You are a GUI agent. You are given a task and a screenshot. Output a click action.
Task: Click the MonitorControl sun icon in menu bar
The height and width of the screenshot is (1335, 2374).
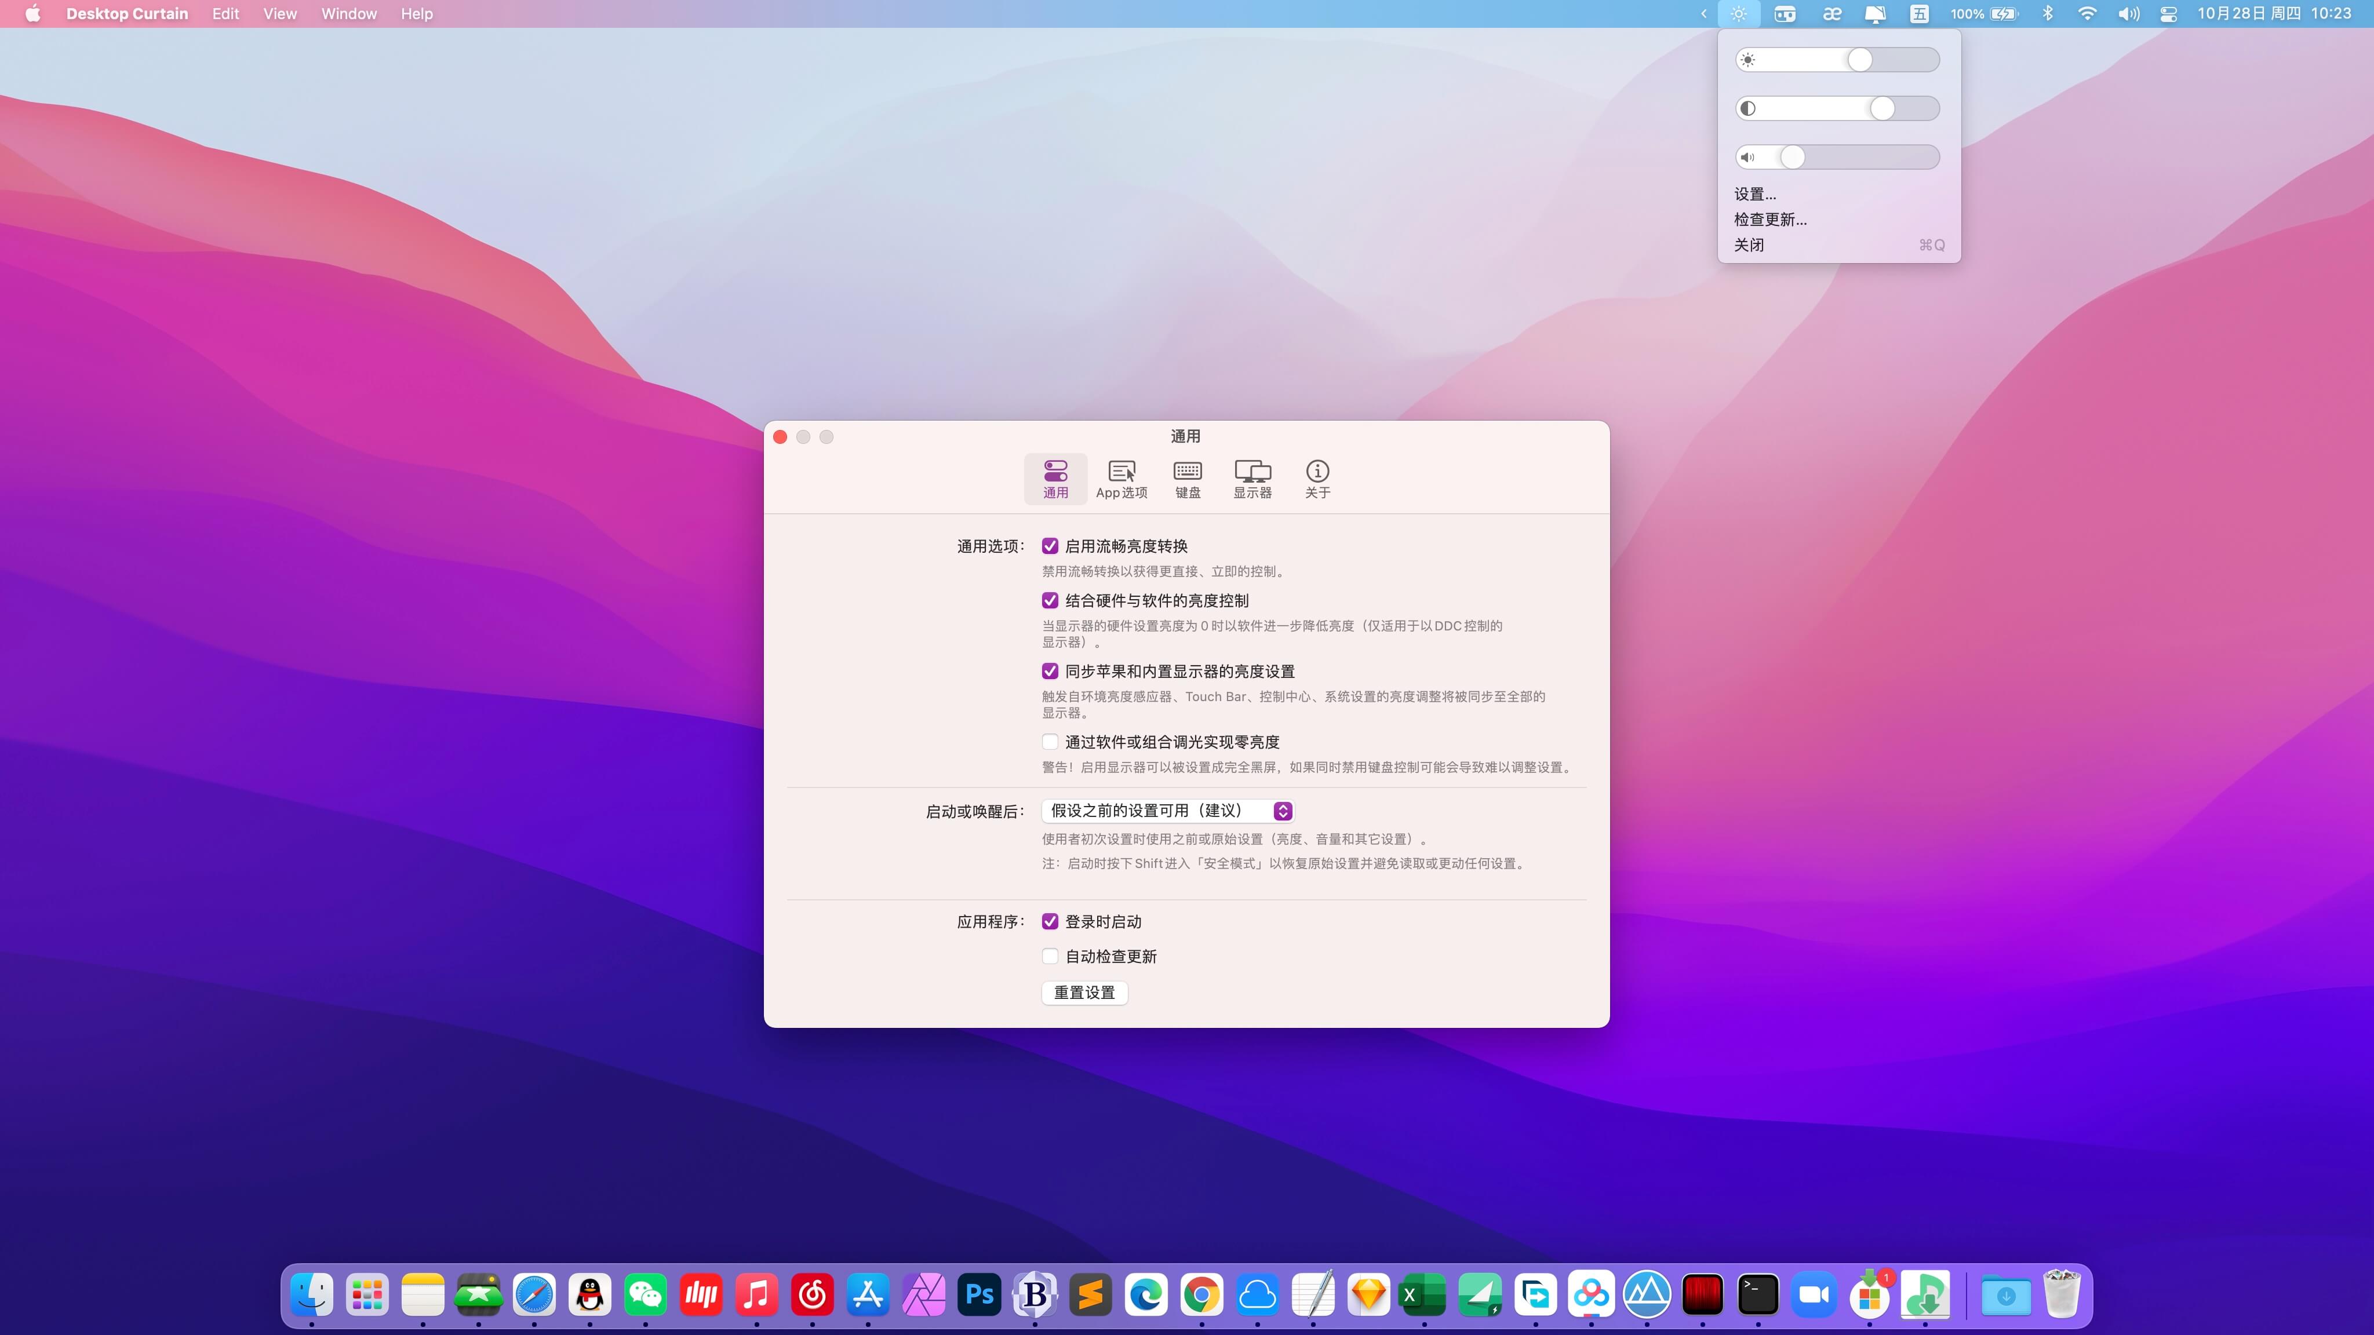1738,14
